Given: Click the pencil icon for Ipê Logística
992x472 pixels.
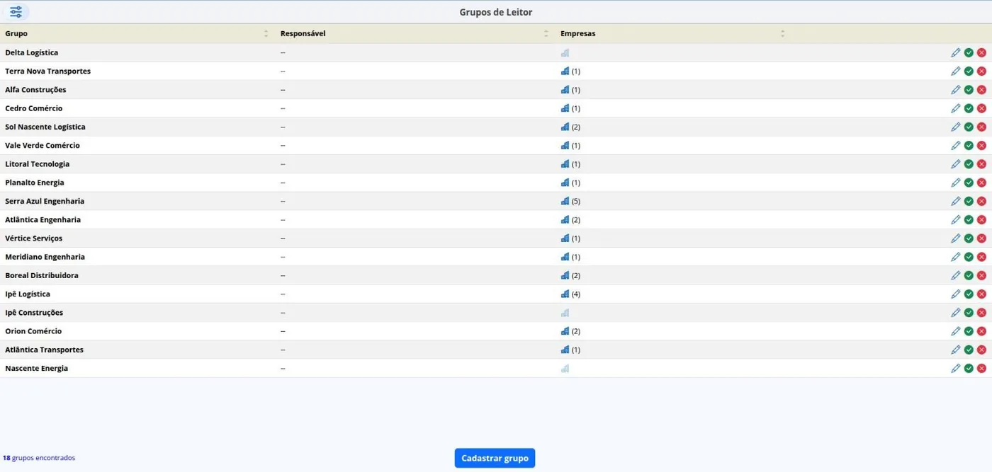Looking at the screenshot, I should tap(956, 294).
